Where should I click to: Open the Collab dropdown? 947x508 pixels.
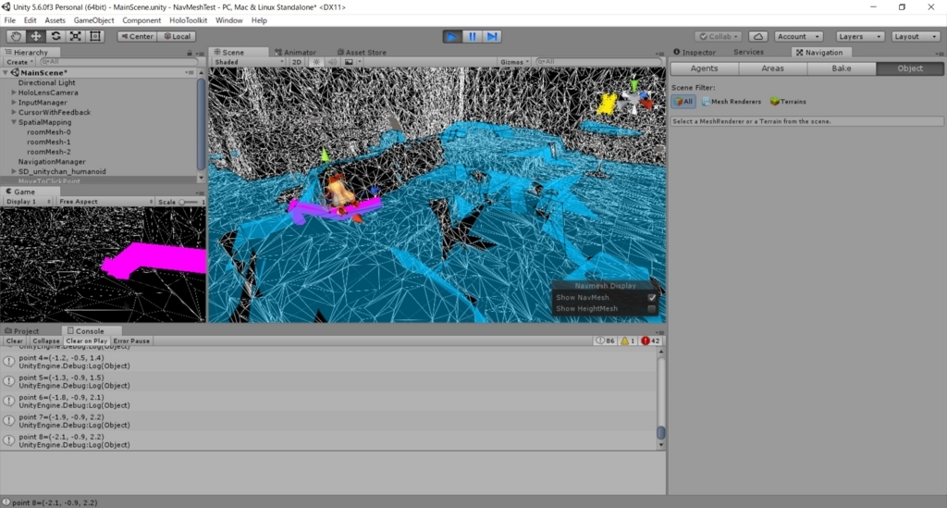click(x=718, y=36)
